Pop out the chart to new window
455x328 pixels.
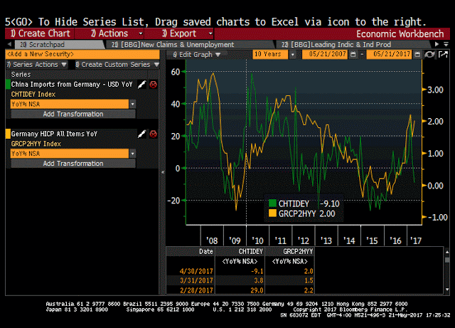[443, 54]
